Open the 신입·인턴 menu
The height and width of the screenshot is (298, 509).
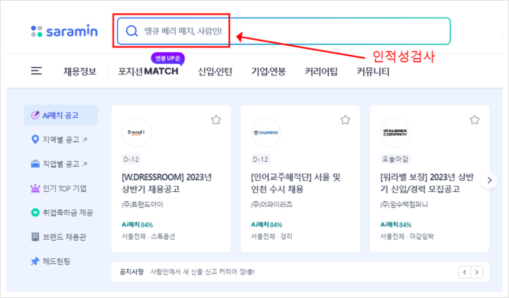(x=215, y=71)
